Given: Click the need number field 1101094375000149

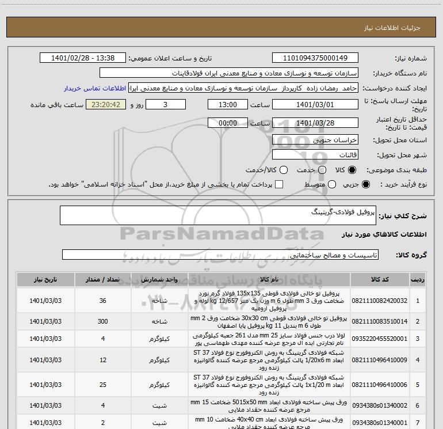Looking at the screenshot, I should coord(315,58).
